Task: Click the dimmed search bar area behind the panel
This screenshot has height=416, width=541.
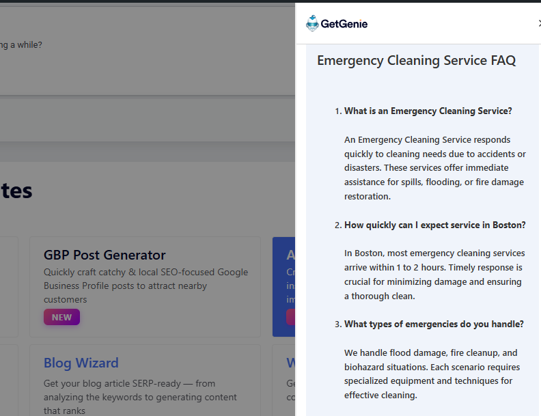Action: [x=148, y=119]
